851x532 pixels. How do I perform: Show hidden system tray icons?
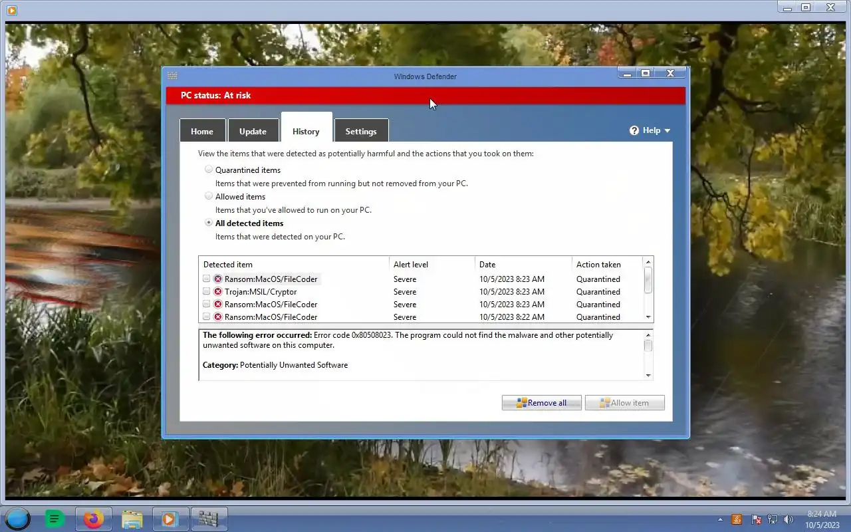[x=720, y=519]
